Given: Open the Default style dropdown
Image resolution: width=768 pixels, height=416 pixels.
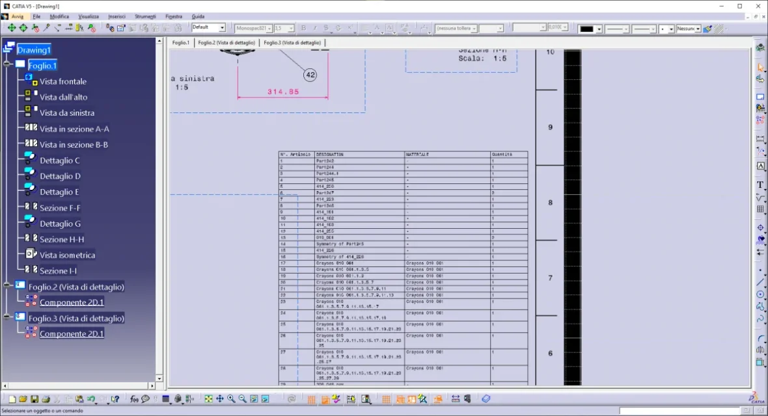Looking at the screenshot, I should click(x=221, y=28).
